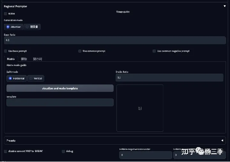Choose Horizontal split mode
Image resolution: width=230 pixels, height=162 pixels.
tap(17, 79)
